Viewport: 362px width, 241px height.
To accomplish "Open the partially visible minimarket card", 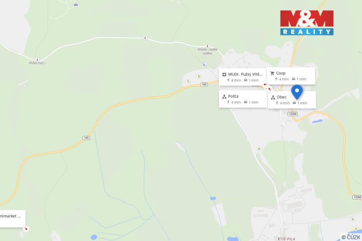I will [13, 219].
